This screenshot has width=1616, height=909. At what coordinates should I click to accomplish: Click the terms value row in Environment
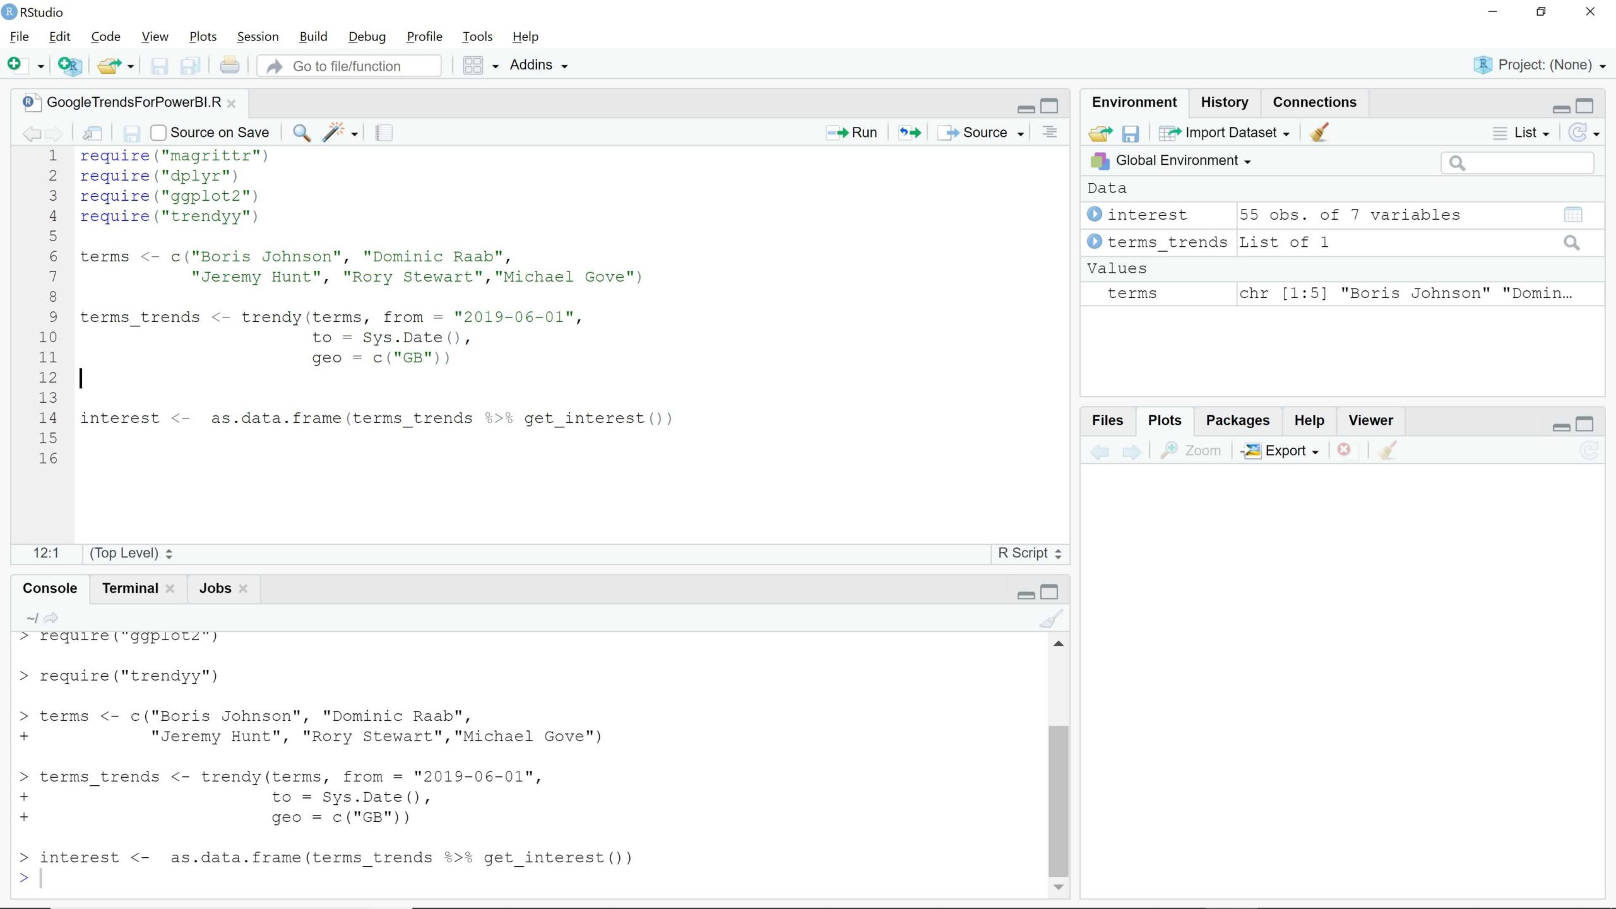coord(1342,294)
